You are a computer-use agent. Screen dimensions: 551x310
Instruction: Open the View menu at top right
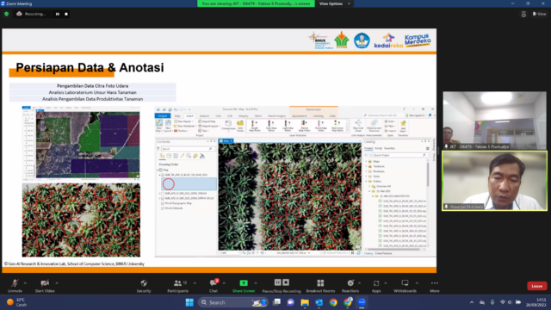pos(540,14)
